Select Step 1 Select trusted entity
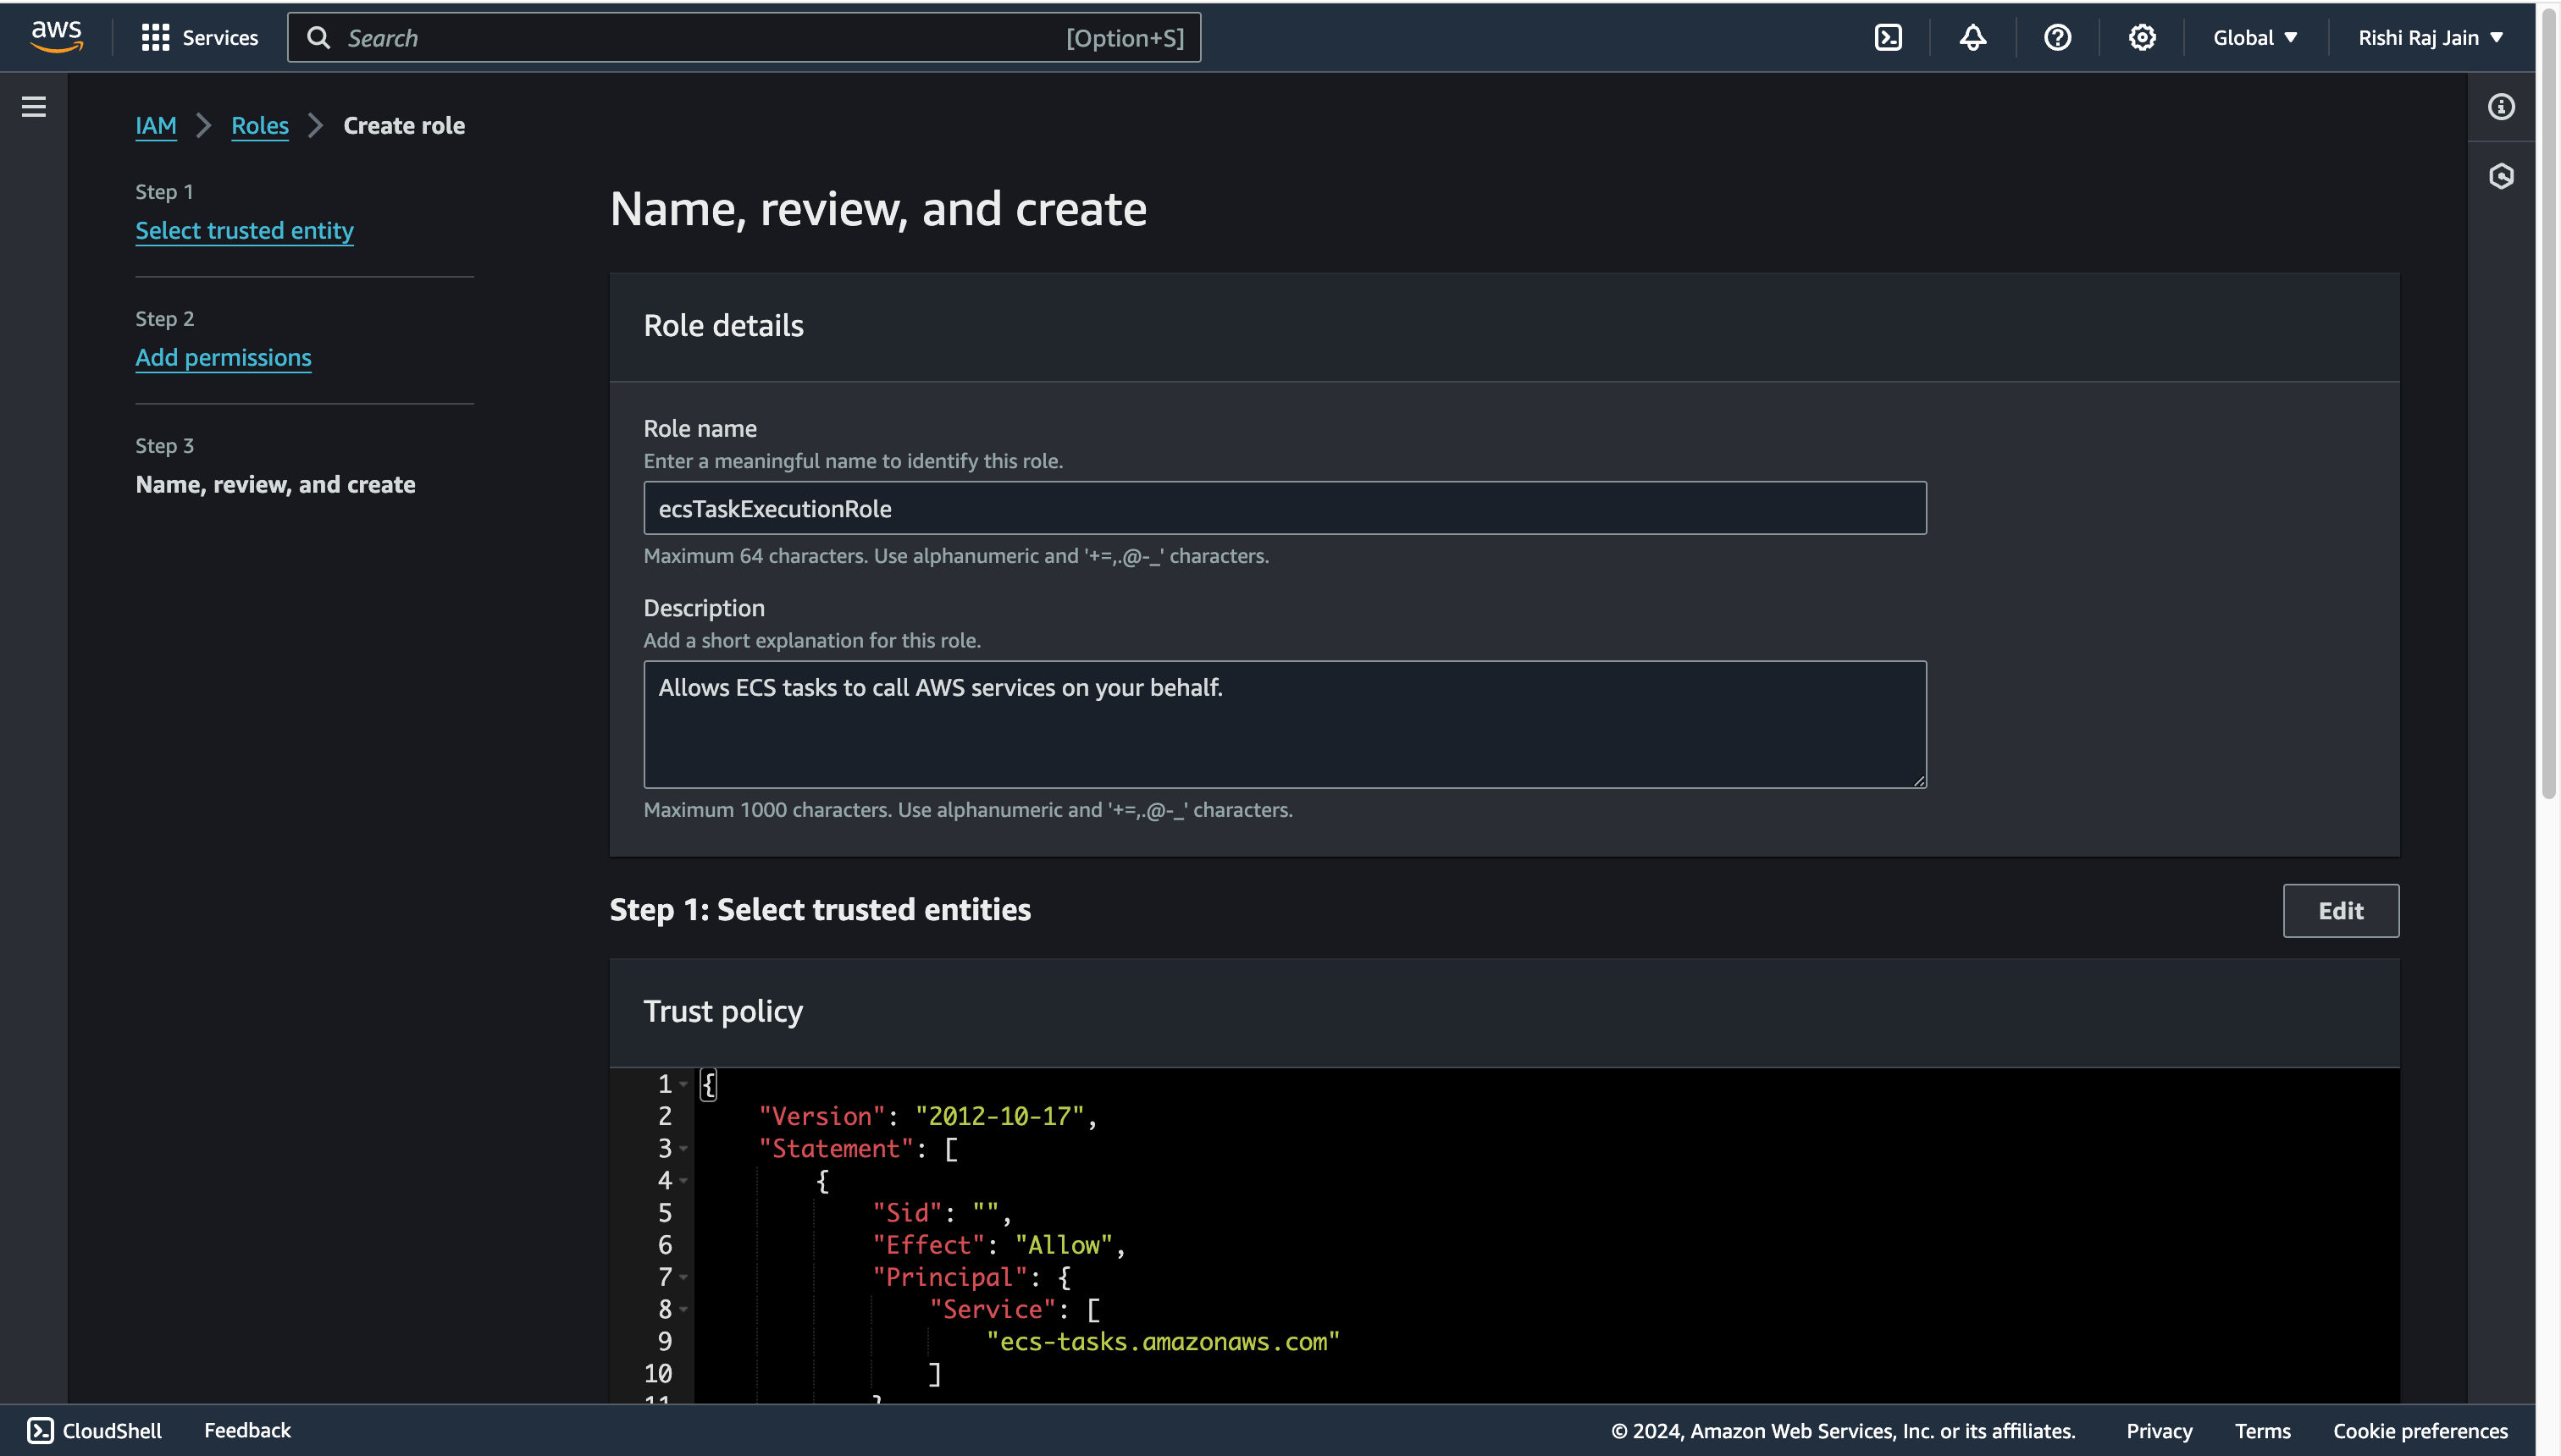Viewport: 2561px width, 1456px height. (x=245, y=229)
